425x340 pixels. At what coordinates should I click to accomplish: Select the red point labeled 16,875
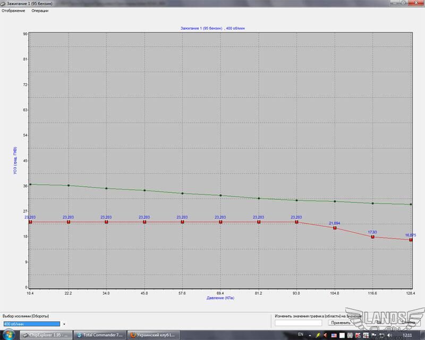click(x=411, y=240)
